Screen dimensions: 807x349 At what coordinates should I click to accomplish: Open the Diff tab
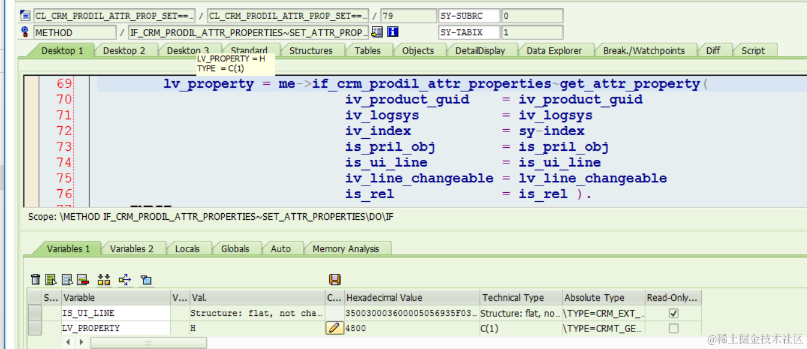pos(713,50)
